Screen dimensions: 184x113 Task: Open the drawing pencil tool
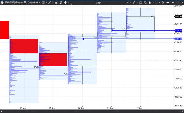[50, 2]
